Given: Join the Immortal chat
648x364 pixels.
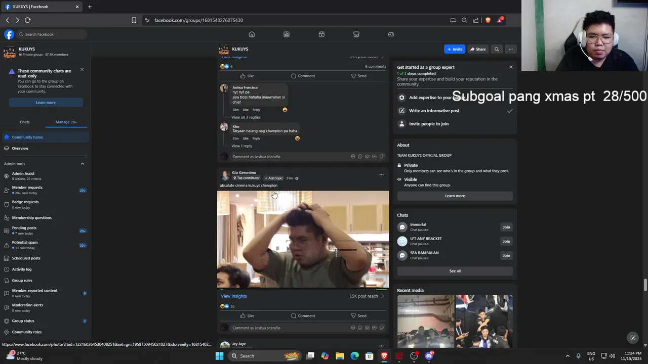Looking at the screenshot, I should point(506,227).
